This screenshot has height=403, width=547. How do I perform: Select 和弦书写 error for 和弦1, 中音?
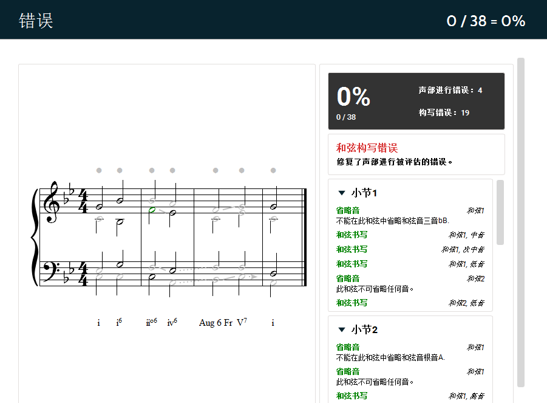(352, 235)
